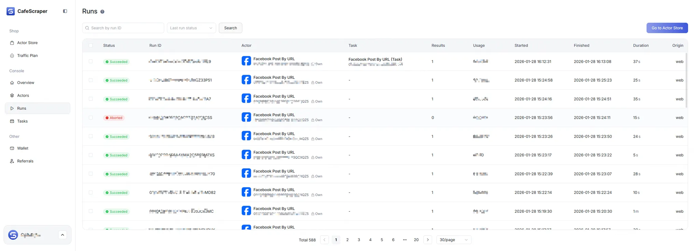
Task: Select the checkbox for the 15:24:16 run
Action: [90, 99]
